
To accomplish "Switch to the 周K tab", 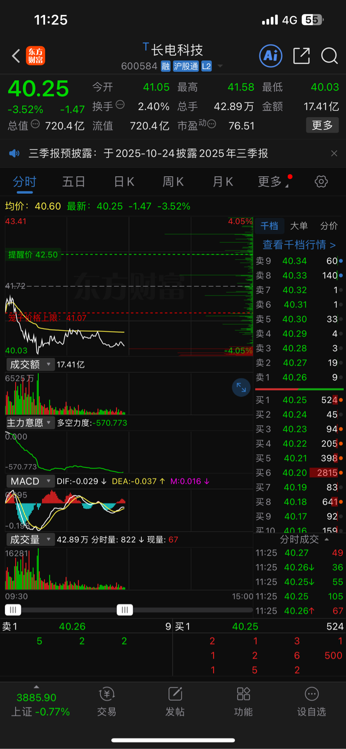I will (173, 182).
